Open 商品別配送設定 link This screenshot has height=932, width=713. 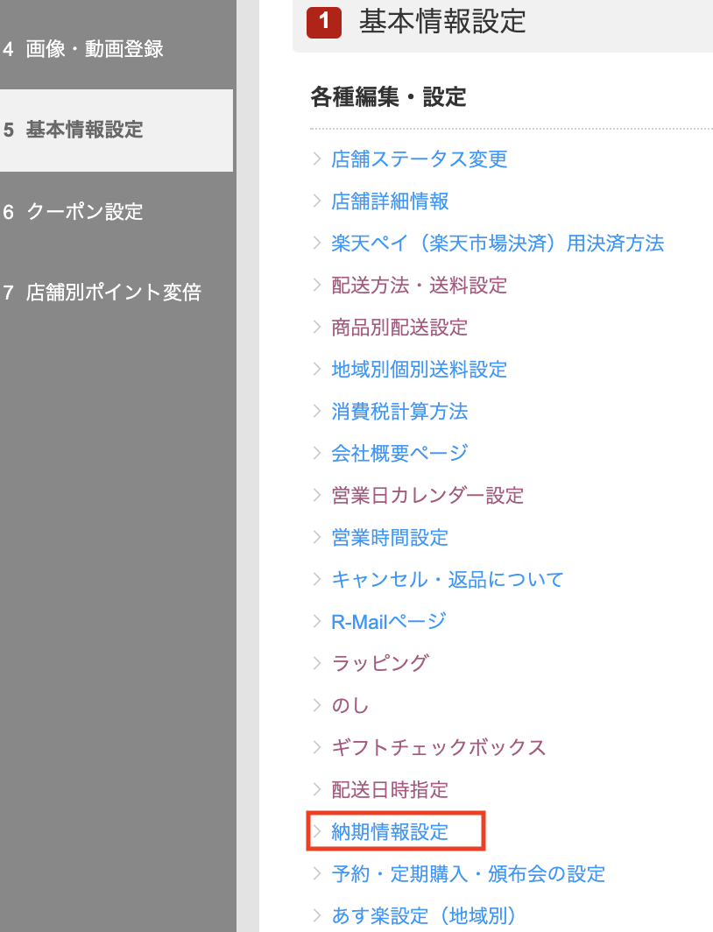pos(399,327)
